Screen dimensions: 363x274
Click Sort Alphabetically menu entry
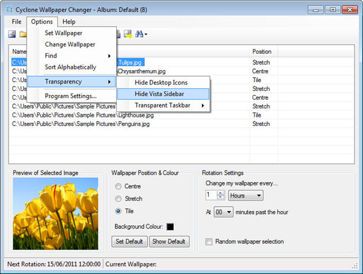click(x=70, y=67)
